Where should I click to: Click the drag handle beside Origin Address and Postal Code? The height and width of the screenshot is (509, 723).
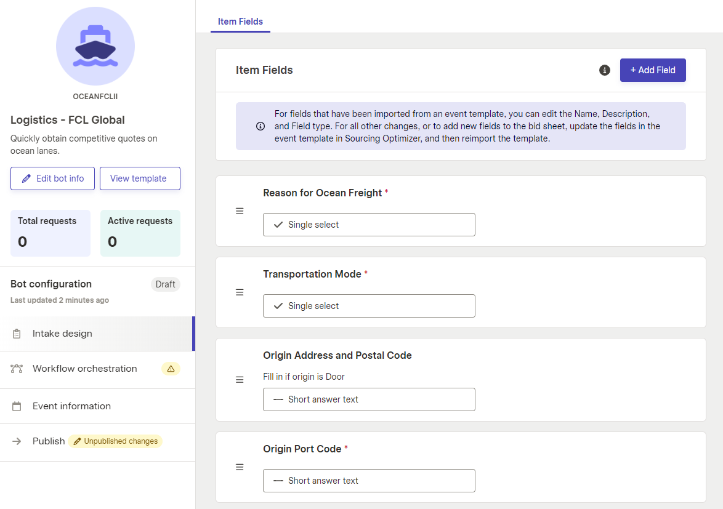click(x=240, y=380)
